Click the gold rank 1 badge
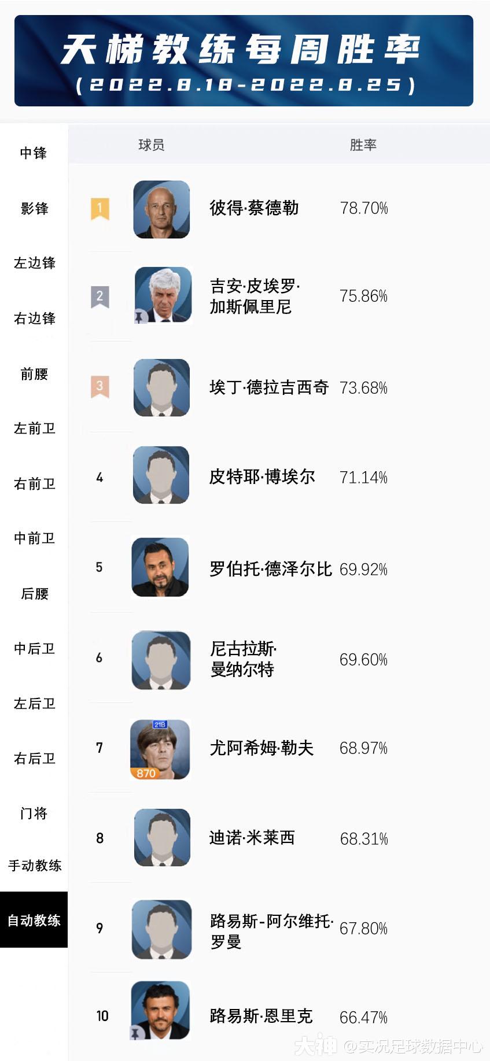 tap(100, 208)
